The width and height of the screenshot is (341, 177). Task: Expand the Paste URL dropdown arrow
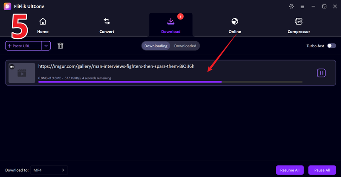tap(46, 46)
